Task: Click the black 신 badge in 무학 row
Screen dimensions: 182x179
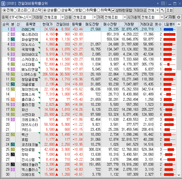Action: 13,154
